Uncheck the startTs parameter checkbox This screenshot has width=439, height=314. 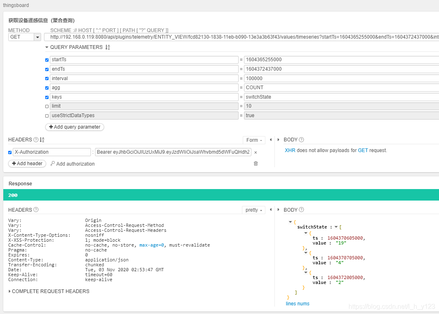47,60
